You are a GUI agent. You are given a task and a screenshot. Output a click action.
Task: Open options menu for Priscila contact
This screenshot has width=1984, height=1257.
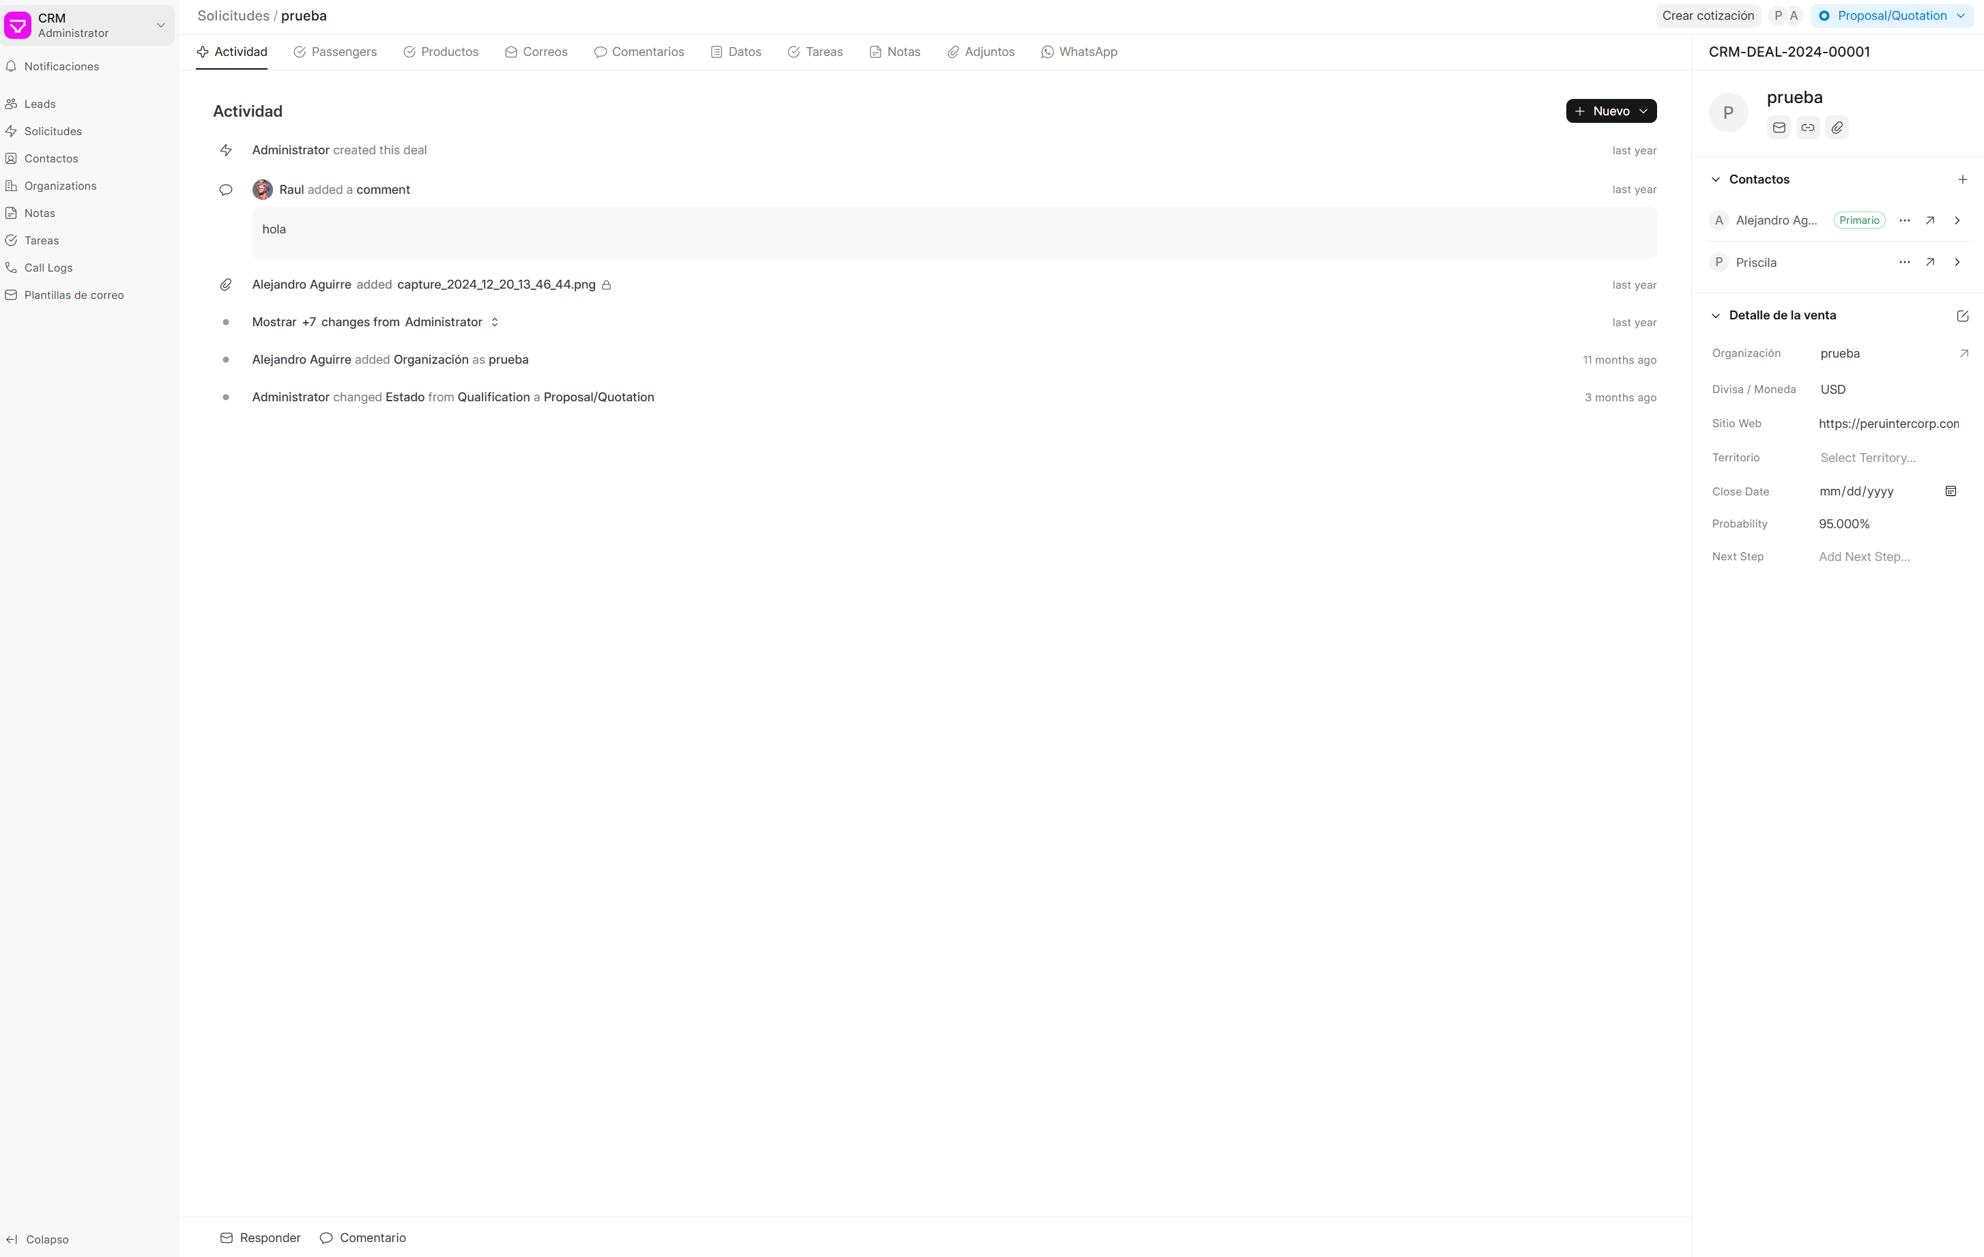(1904, 262)
